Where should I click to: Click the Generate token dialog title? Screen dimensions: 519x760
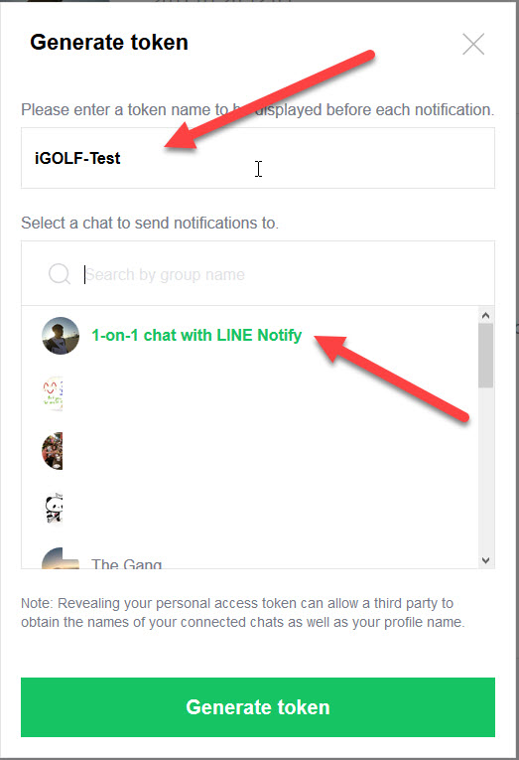109,42
